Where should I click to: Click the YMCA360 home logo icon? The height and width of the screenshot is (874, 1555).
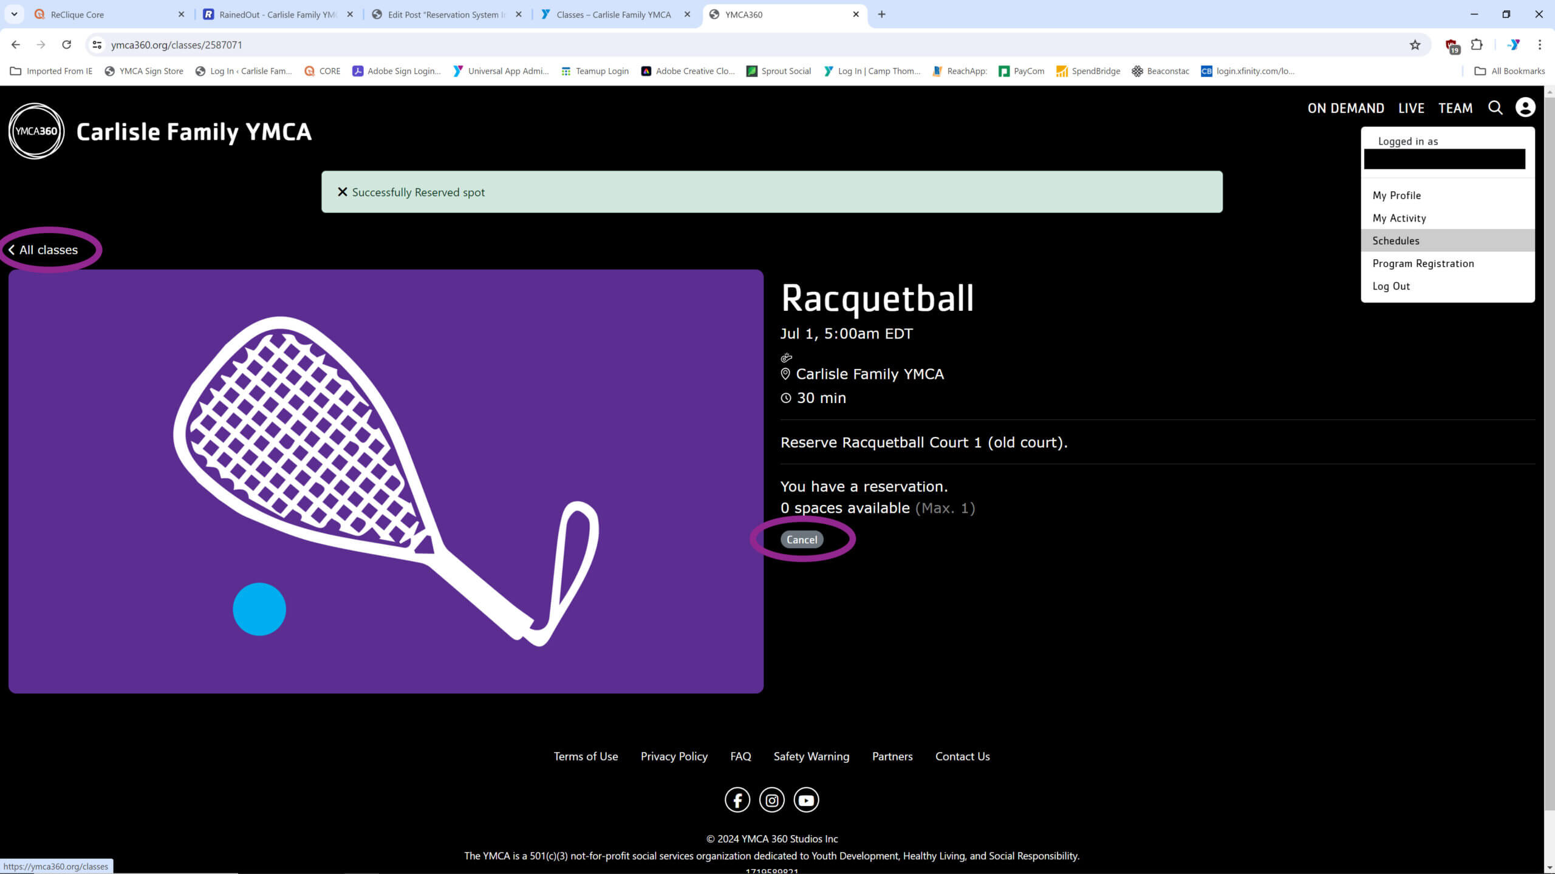pyautogui.click(x=35, y=130)
